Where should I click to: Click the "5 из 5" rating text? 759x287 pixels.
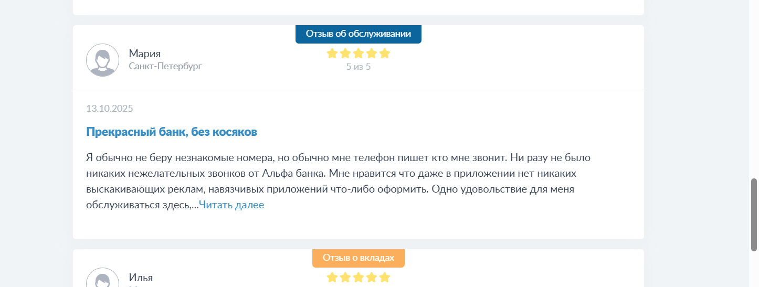pyautogui.click(x=359, y=67)
